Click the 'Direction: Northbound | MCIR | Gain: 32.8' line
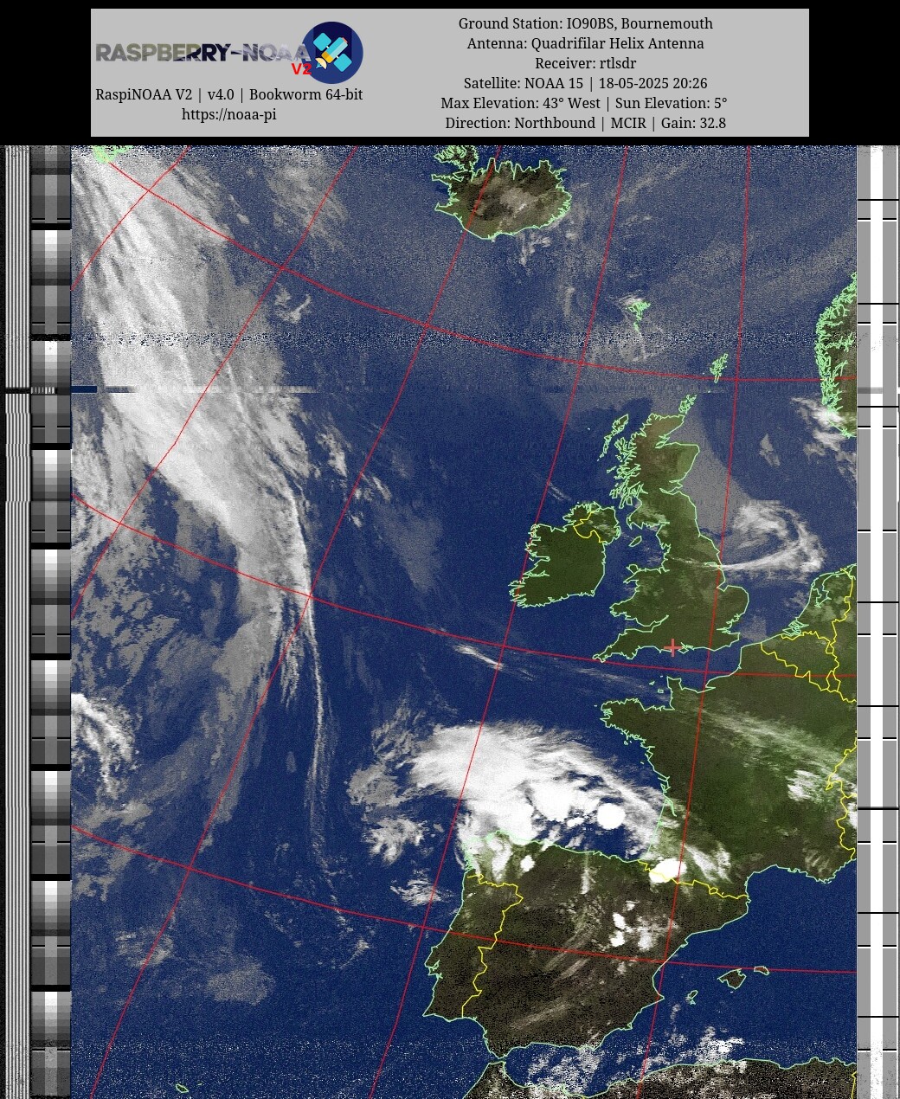Viewport: 900px width, 1099px height. (586, 123)
